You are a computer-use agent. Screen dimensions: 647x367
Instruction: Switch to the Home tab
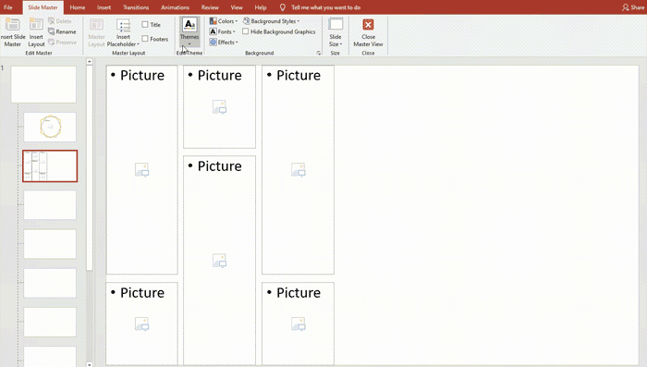point(78,7)
